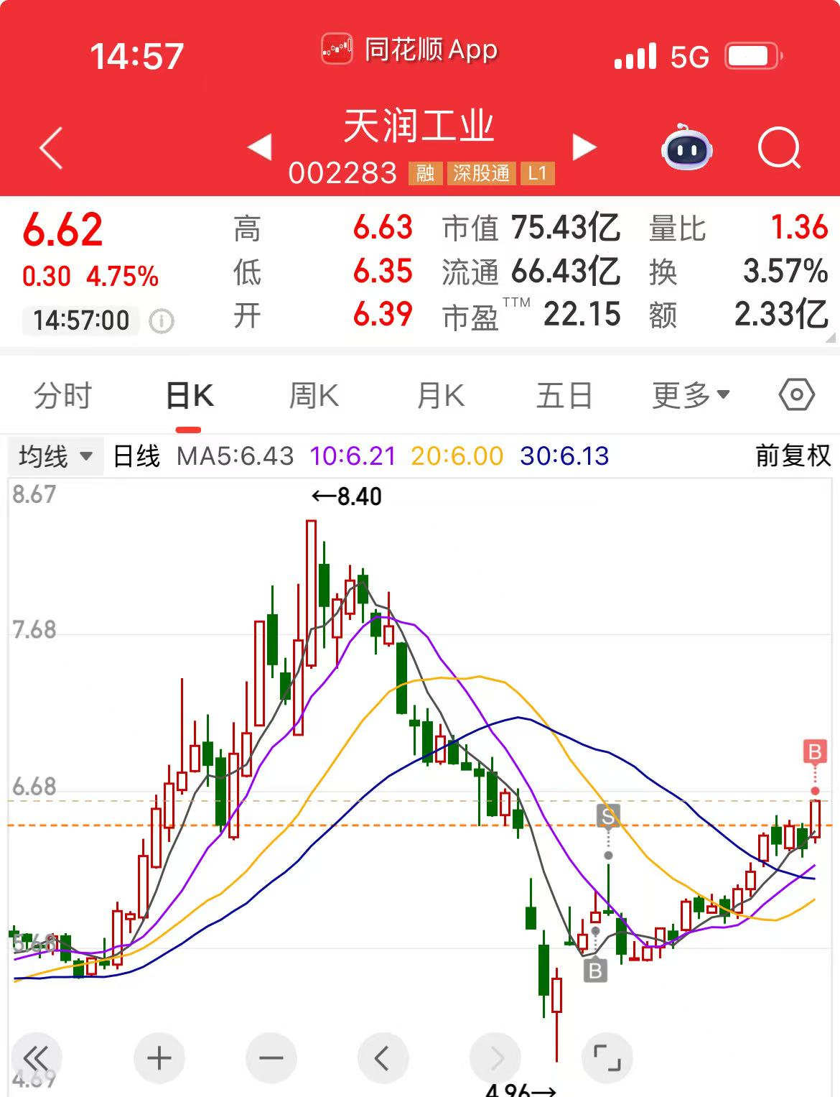840x1097 pixels.
Task: Tap the change 0.30 4.75% value
Action: 90,277
